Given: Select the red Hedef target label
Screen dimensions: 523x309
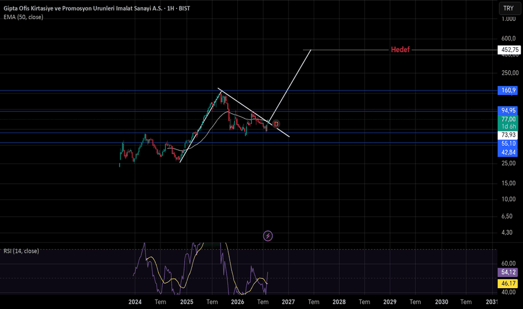Looking at the screenshot, I should pos(400,50).
